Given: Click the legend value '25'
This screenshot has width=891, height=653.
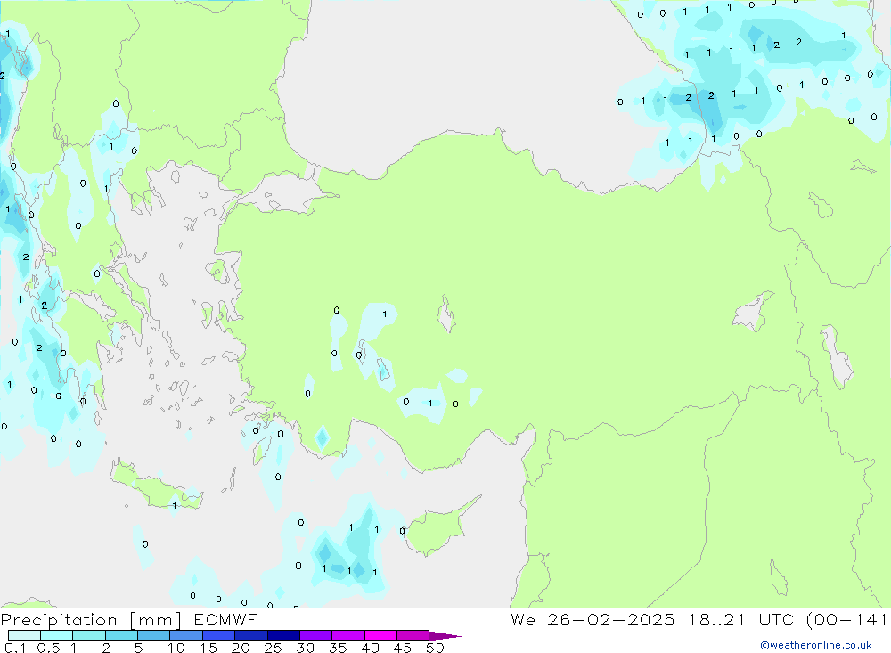Looking at the screenshot, I should click(274, 648).
